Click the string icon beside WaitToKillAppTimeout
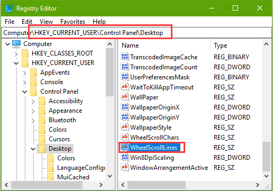273x191 pixels. click(125, 87)
